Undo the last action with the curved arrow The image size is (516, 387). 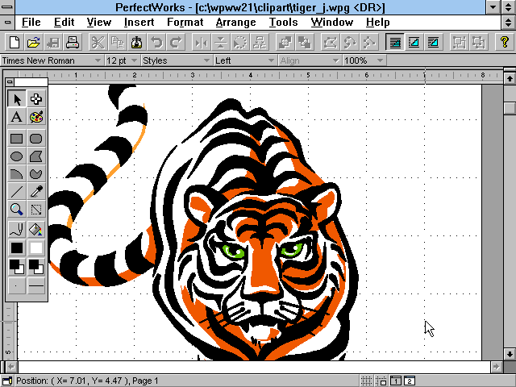point(156,43)
